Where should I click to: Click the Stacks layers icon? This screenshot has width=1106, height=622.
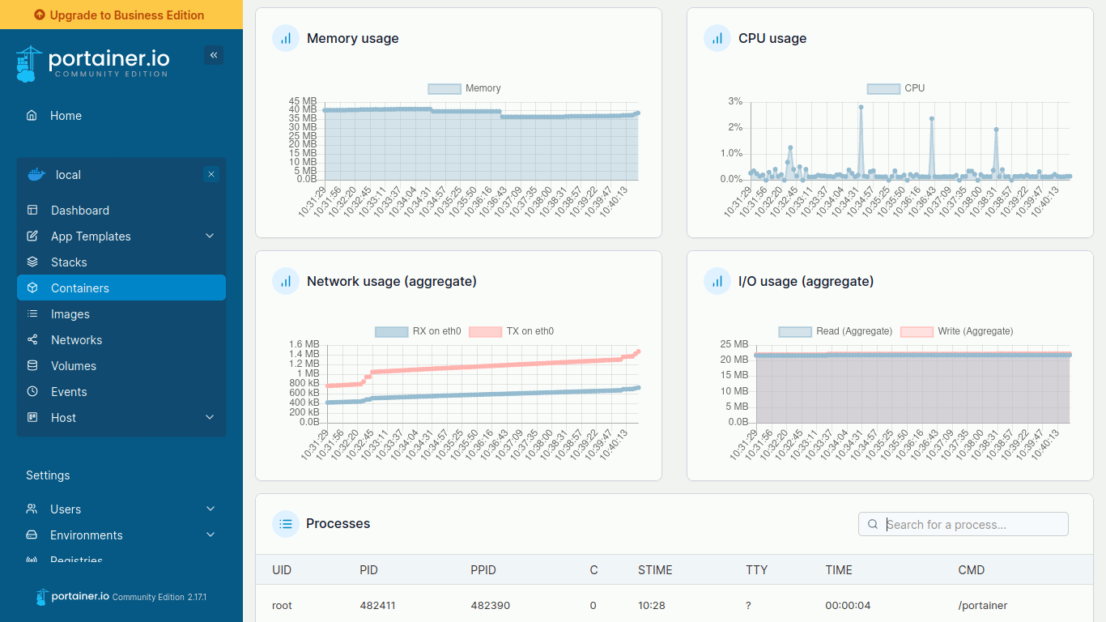(x=32, y=262)
